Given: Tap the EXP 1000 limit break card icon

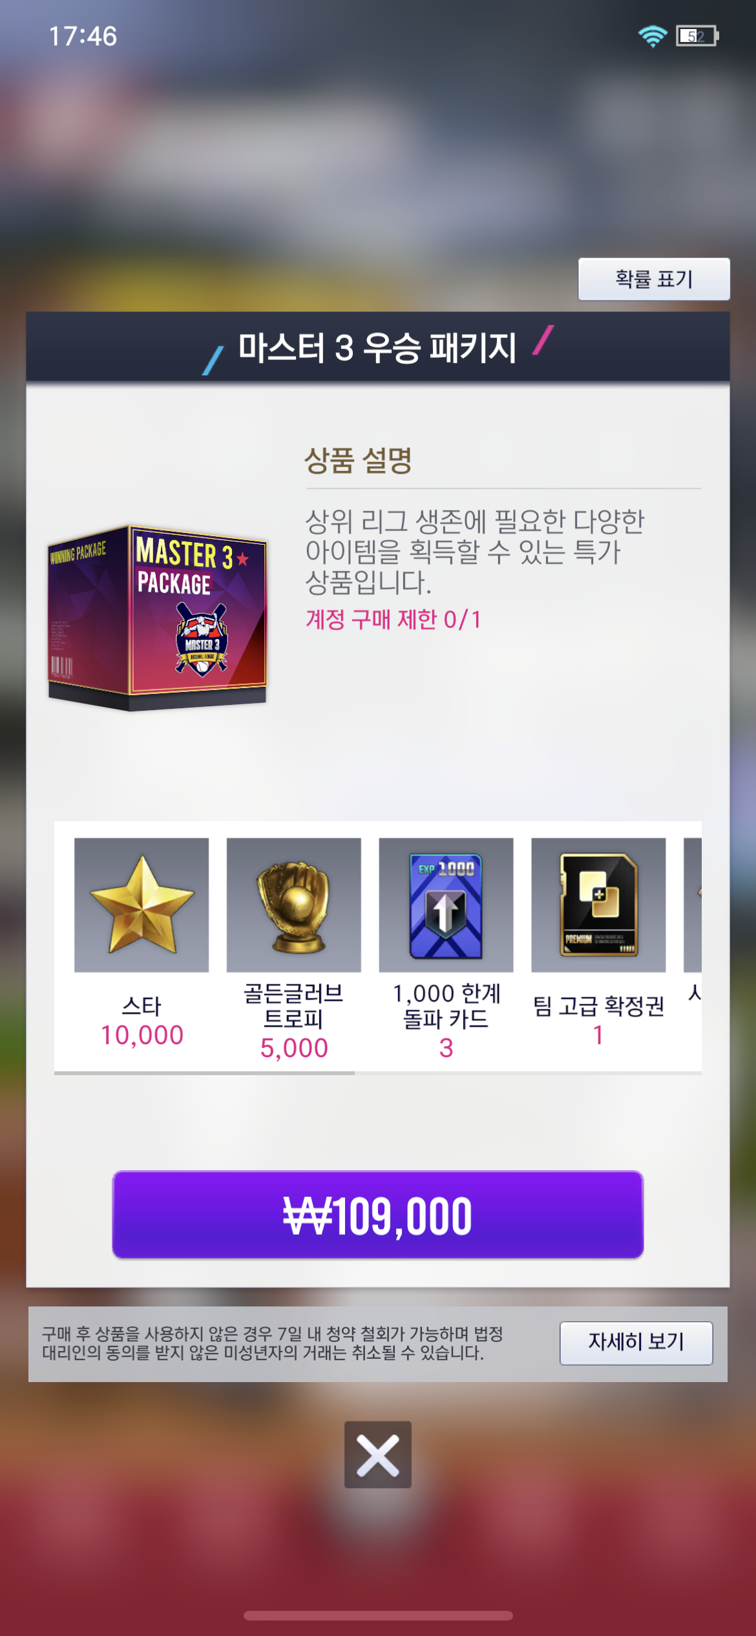Looking at the screenshot, I should click(x=446, y=905).
